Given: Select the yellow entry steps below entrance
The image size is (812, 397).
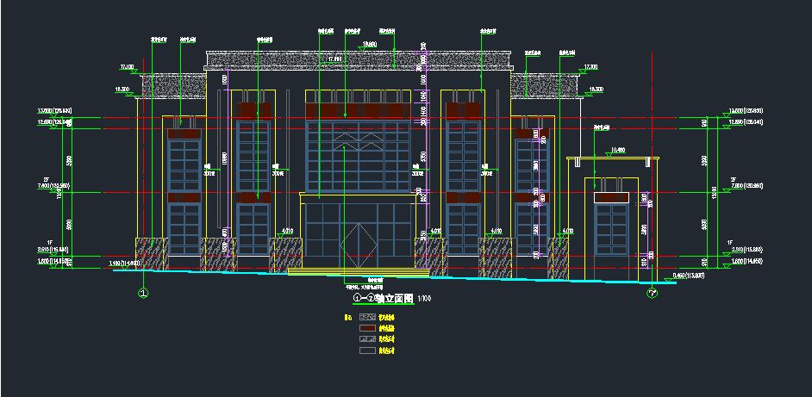Looking at the screenshot, I should click(359, 272).
